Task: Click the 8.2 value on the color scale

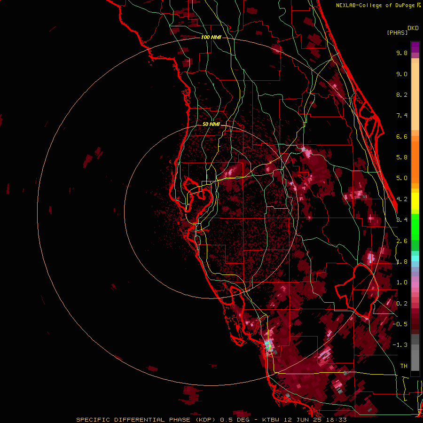Action: coord(402,94)
